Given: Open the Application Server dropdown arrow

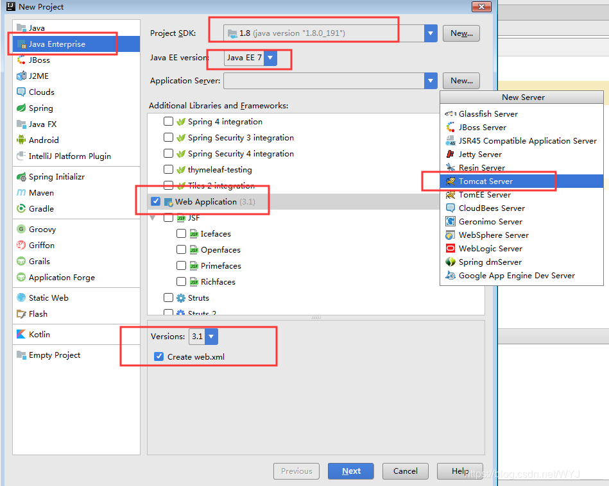Looking at the screenshot, I should (x=431, y=81).
